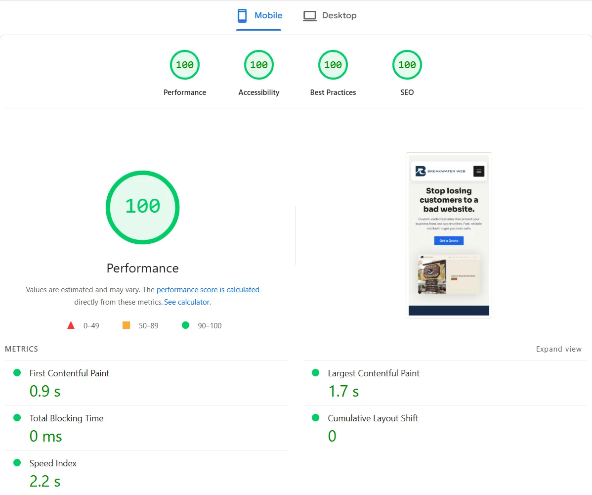This screenshot has width=592, height=495.
Task: Click Expand view to expand metrics
Action: 559,349
